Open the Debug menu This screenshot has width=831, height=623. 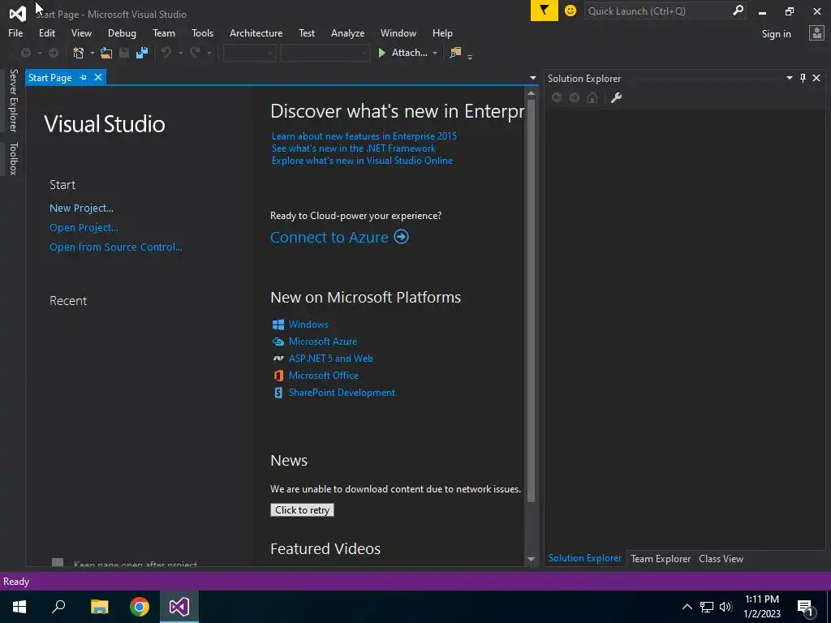[122, 32]
